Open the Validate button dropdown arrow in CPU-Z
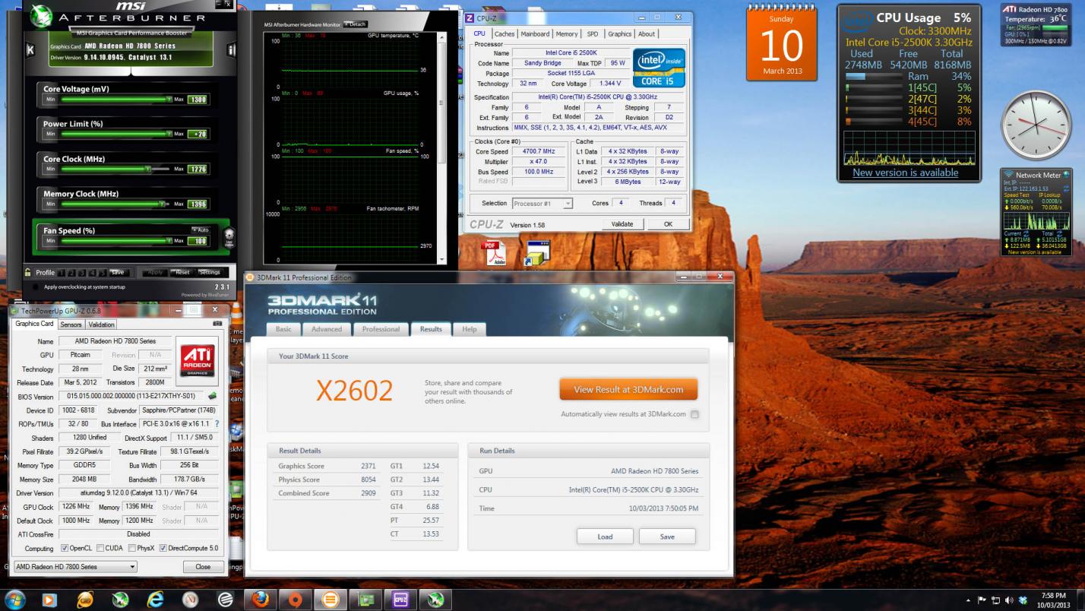The image size is (1085, 611). 622,224
